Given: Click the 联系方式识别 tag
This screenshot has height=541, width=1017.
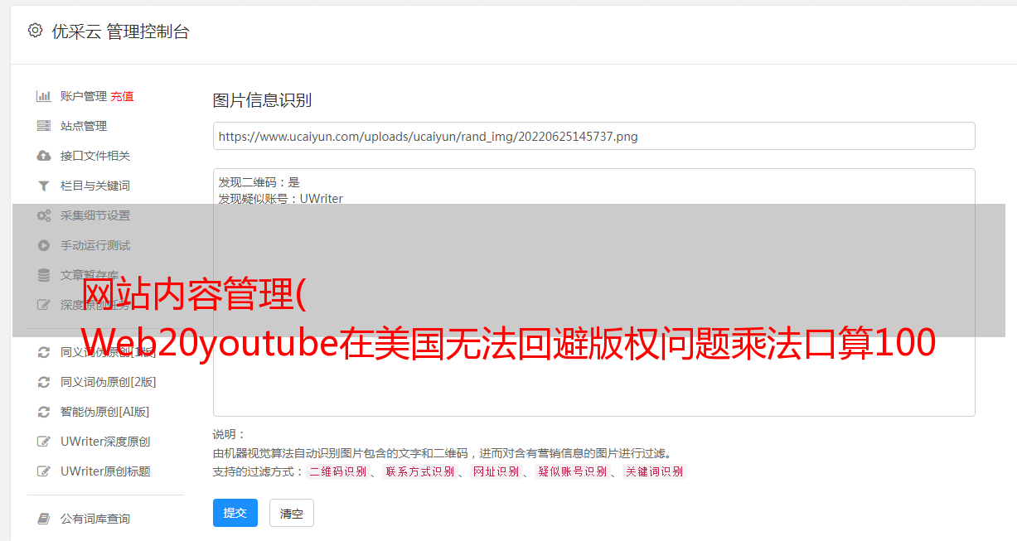Looking at the screenshot, I should click(x=419, y=471).
